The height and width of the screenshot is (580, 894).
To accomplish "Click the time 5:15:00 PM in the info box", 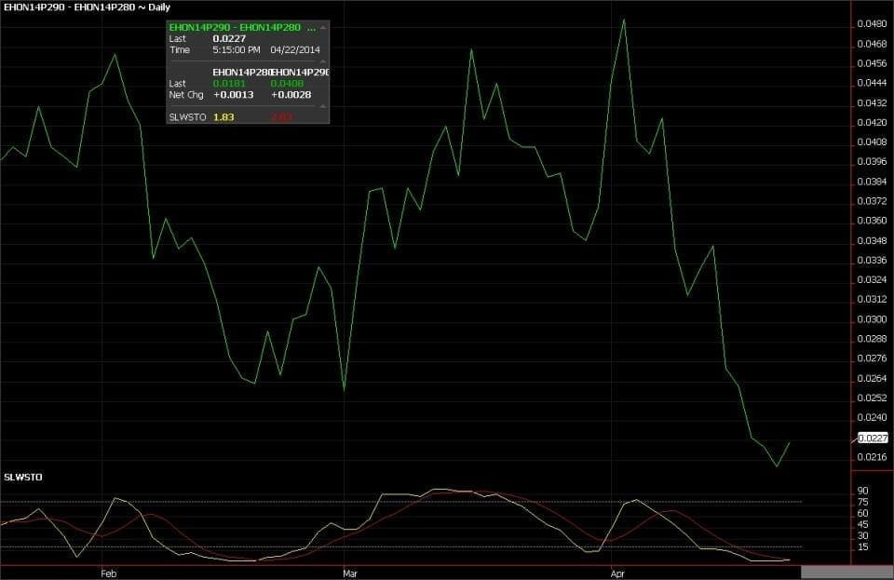I will click(x=237, y=50).
